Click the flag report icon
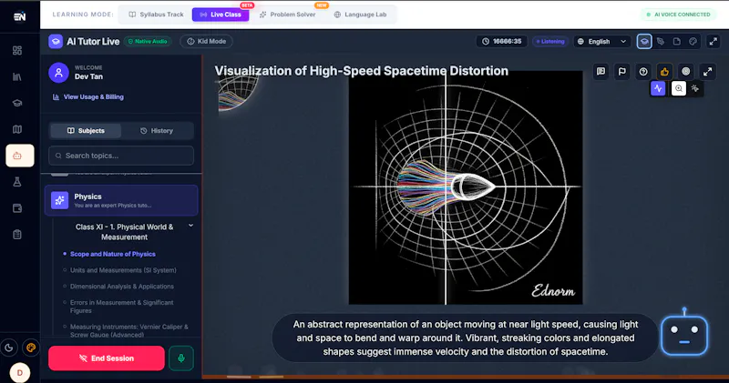729x383 pixels. [621, 72]
